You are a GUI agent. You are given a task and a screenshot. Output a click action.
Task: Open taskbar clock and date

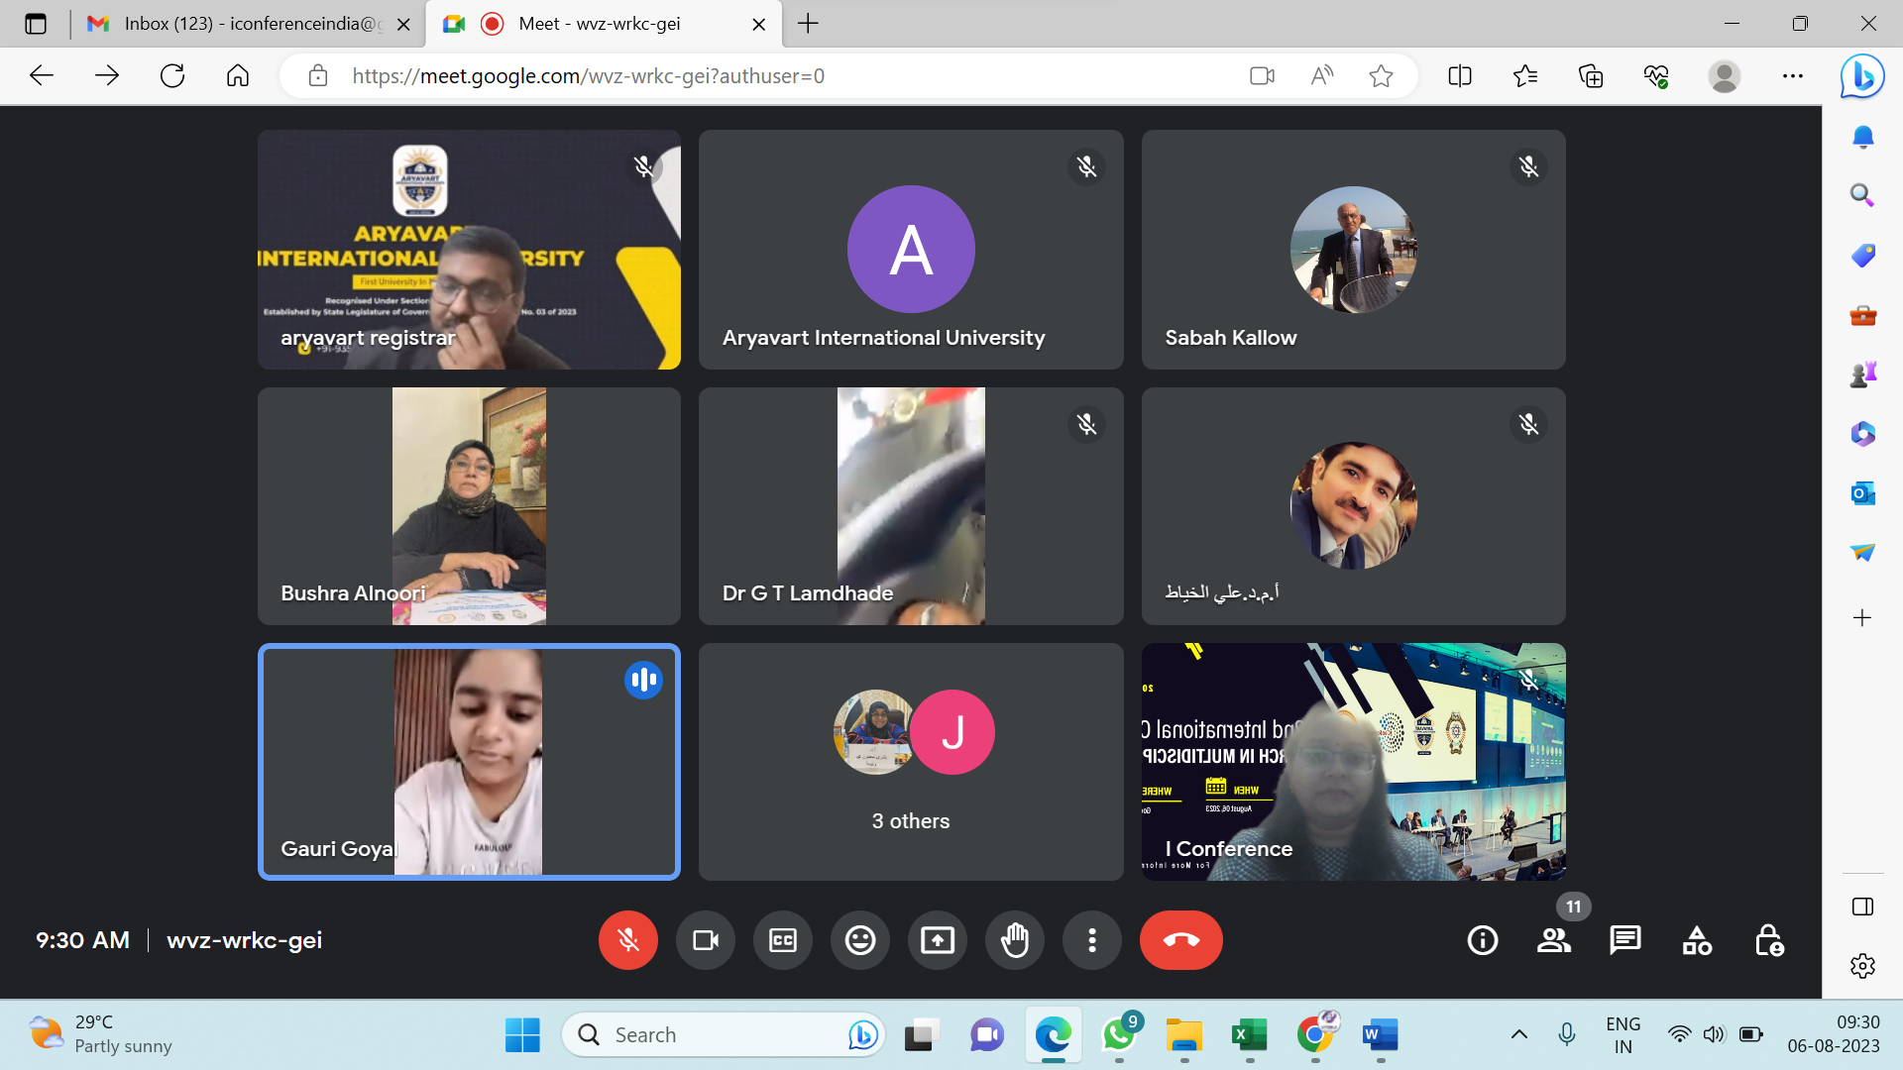click(x=1833, y=1035)
